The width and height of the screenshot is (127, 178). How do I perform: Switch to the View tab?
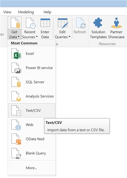tap(7, 12)
